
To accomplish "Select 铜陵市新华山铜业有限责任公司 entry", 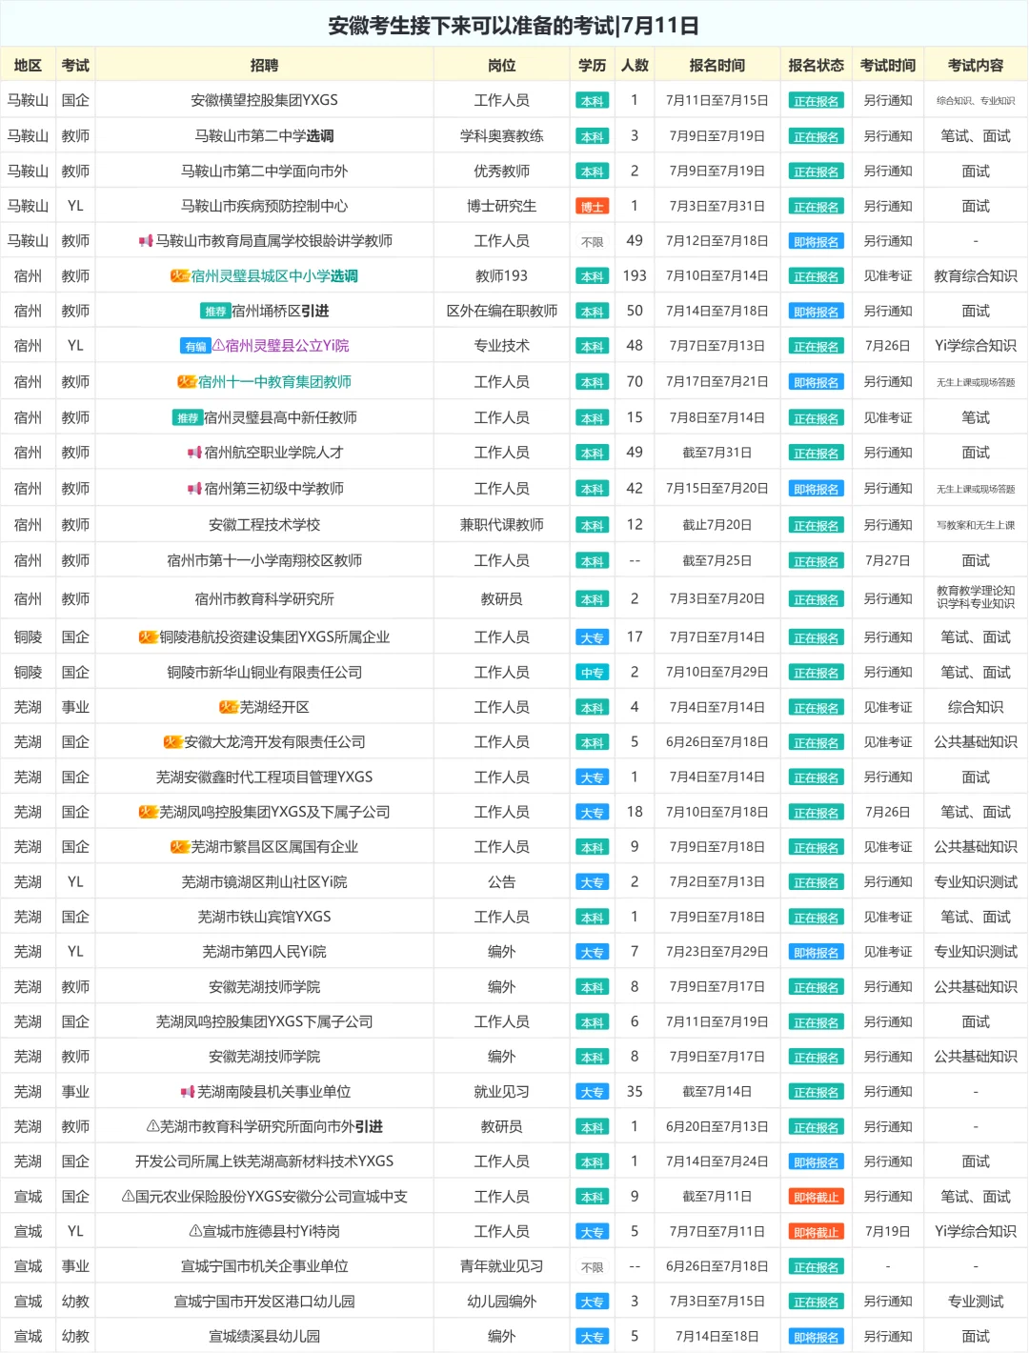I will pyautogui.click(x=264, y=673).
